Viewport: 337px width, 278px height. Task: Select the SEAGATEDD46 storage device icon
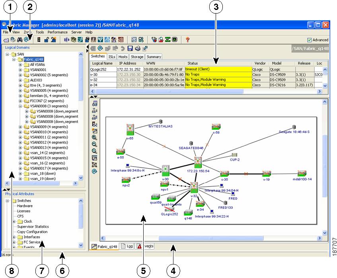pos(191,143)
